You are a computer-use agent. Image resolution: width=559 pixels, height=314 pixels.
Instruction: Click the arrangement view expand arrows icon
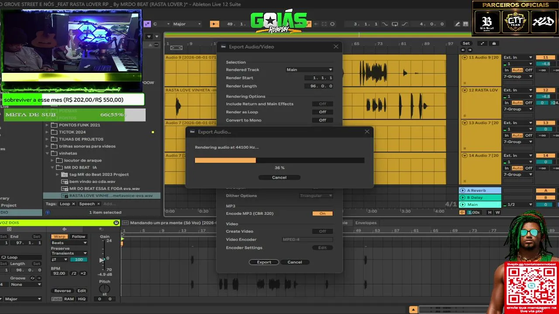[482, 43]
